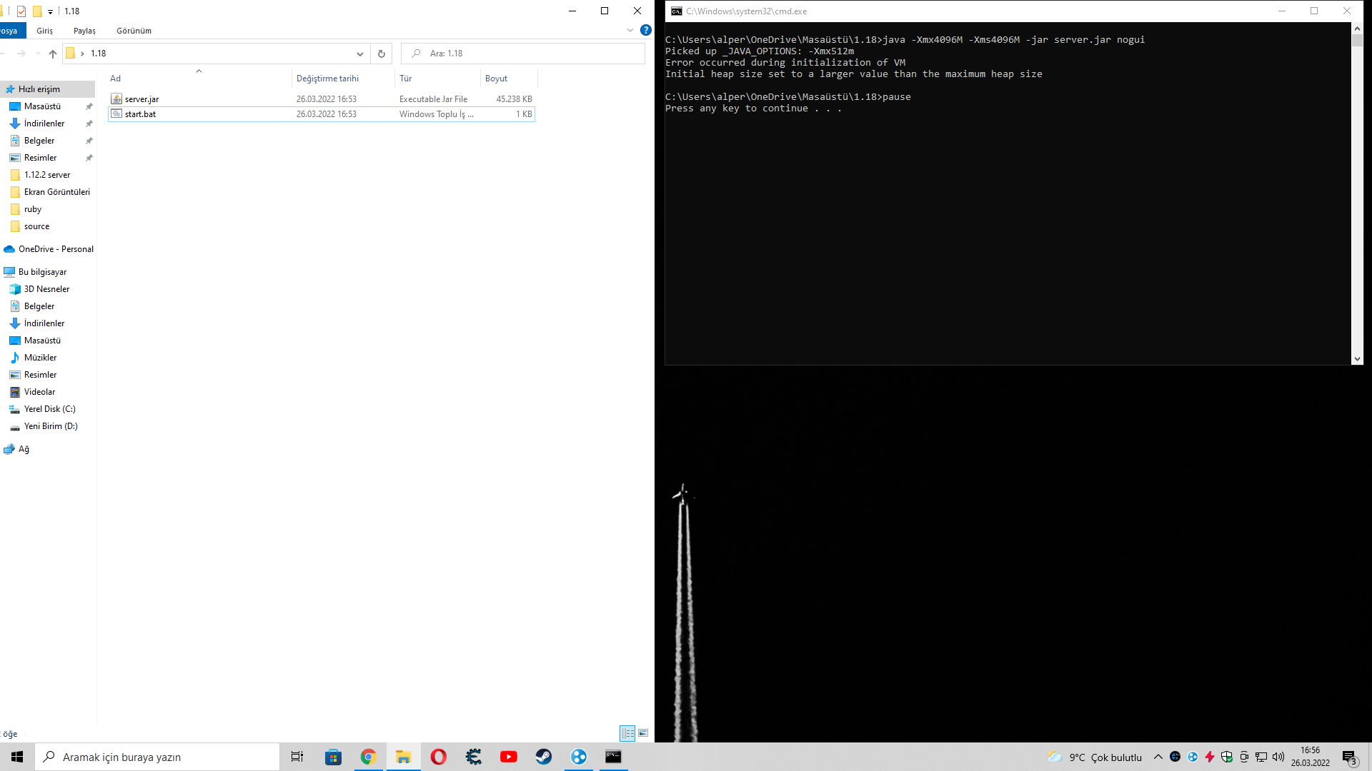
Task: Open the Paylaş ribbon tab
Action: click(84, 31)
